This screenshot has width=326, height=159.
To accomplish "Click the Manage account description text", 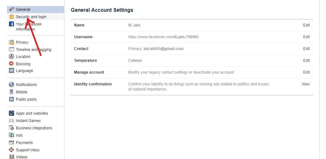I will [181, 72].
